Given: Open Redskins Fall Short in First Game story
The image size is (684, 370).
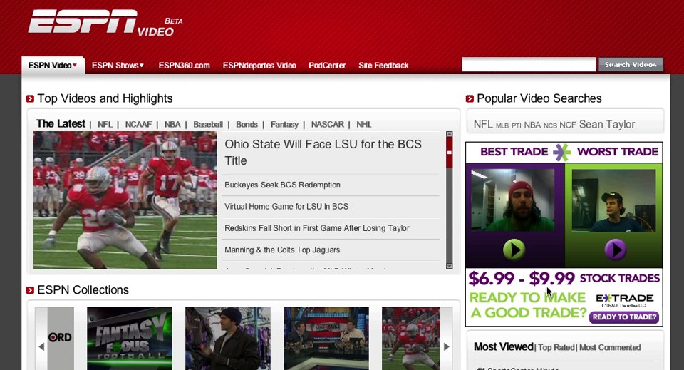Looking at the screenshot, I should [x=316, y=228].
